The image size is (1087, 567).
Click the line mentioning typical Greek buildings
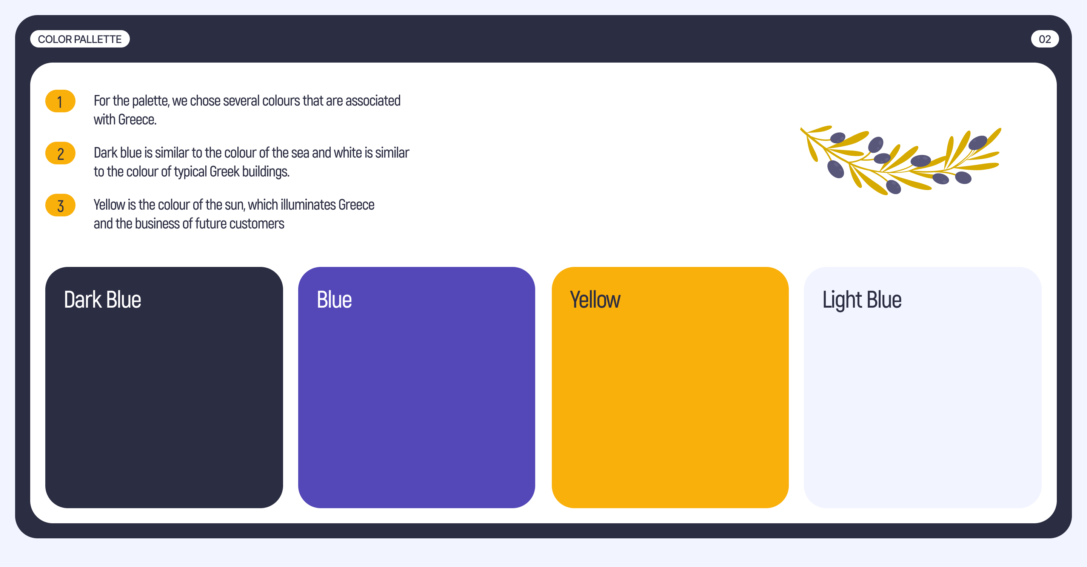[191, 172]
